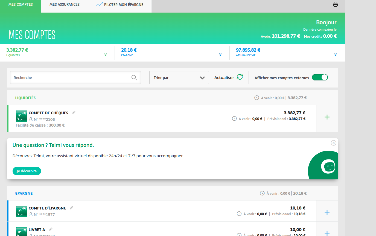The width and height of the screenshot is (376, 236).
Task: Click clock icon in Epargne header
Action: click(262, 193)
